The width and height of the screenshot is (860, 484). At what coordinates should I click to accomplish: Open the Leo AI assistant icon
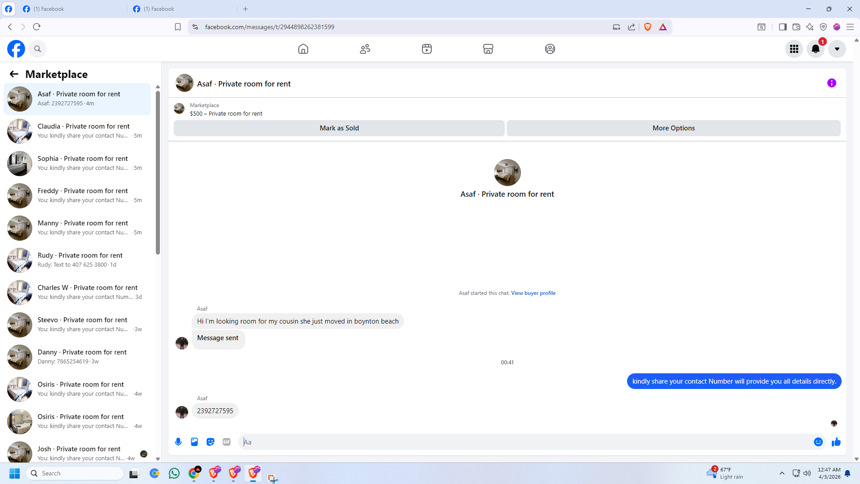(810, 27)
